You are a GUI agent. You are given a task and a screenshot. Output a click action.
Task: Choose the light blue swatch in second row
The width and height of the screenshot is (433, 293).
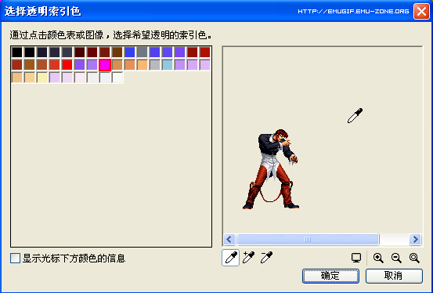[168, 65]
